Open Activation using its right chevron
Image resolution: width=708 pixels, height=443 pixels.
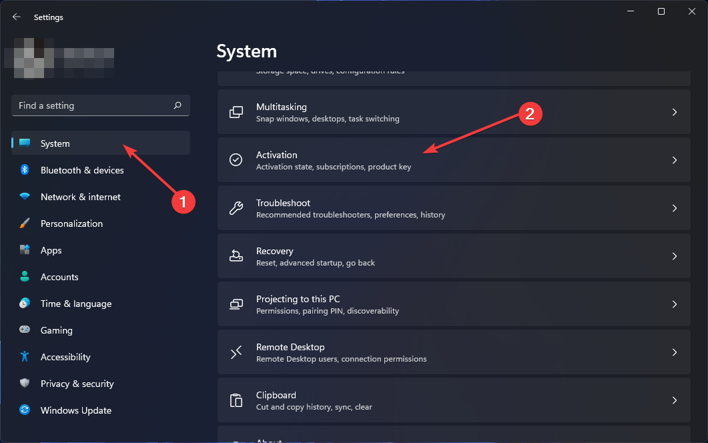[x=674, y=160]
